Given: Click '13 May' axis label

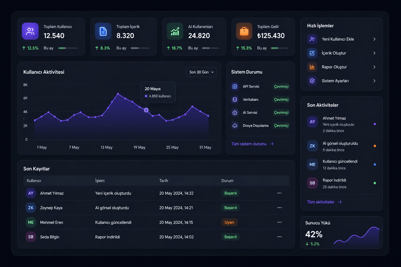Looking at the screenshot, I should 107,148.
